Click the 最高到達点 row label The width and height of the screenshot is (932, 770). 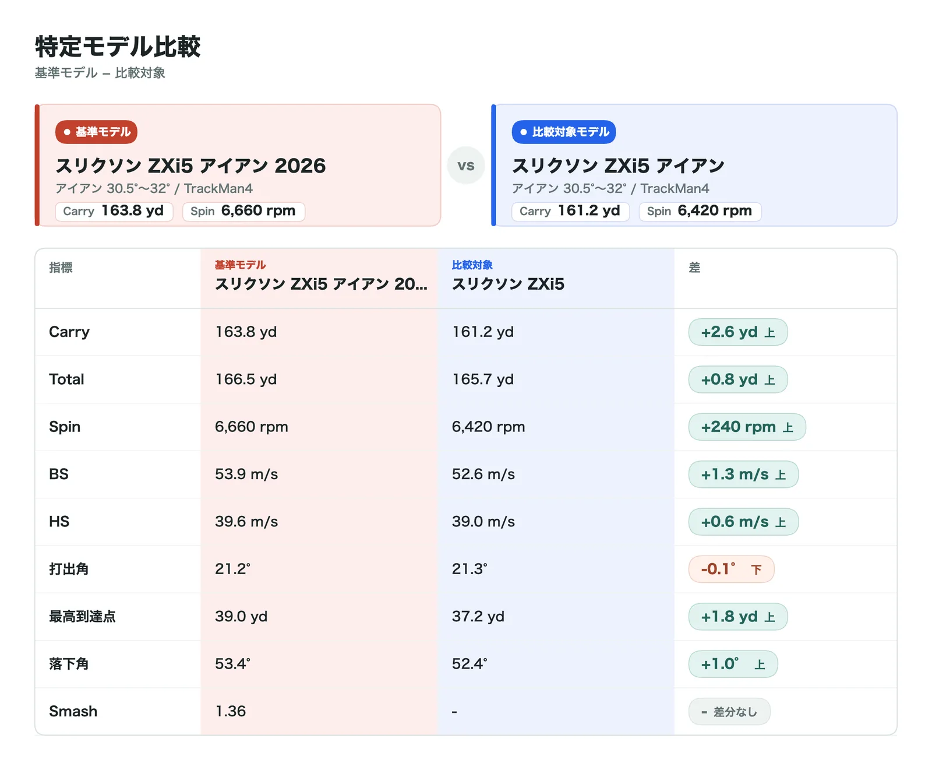[x=83, y=617]
